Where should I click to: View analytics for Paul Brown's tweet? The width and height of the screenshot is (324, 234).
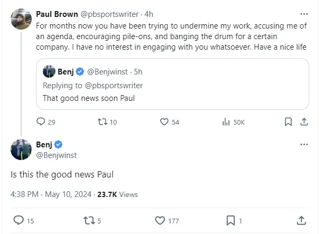[226, 122]
